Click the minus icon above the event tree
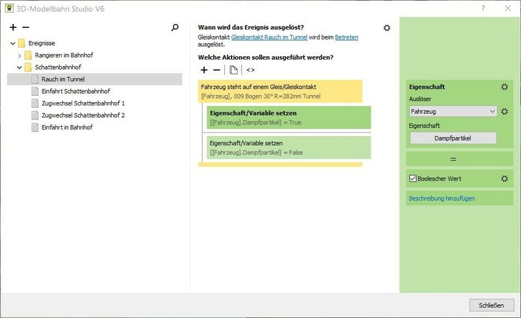This screenshot has width=521, height=318. click(26, 28)
